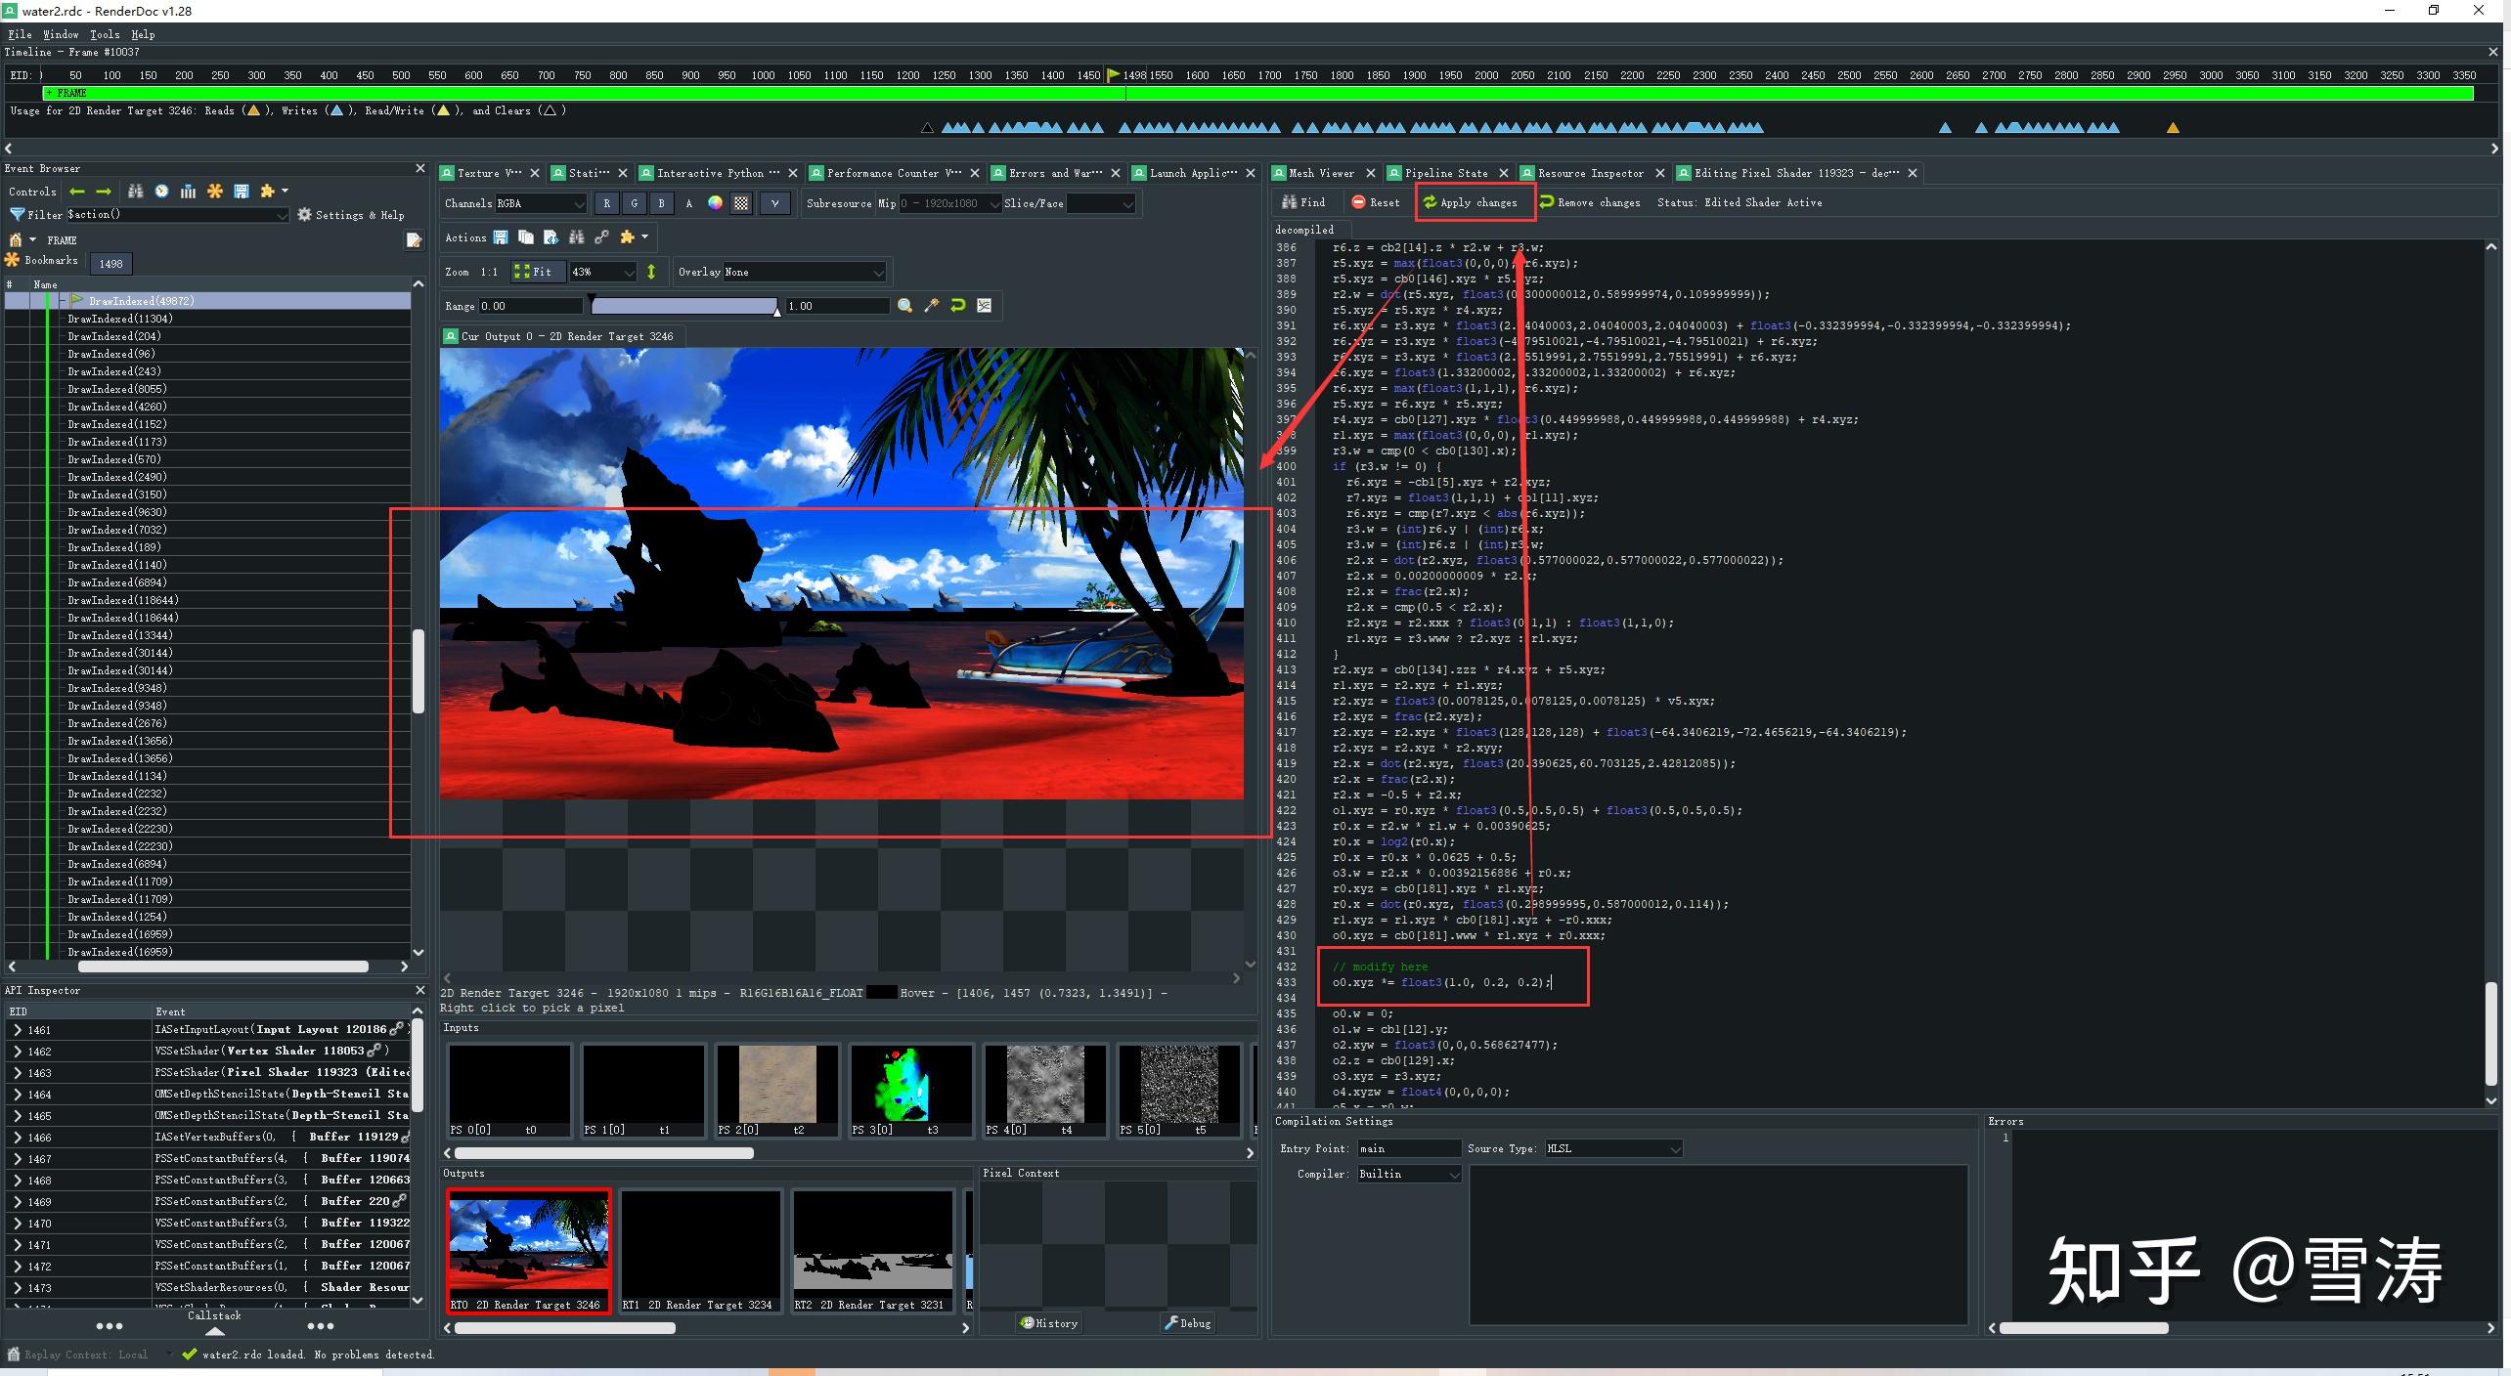
Task: Go to next event with forward arrow
Action: click(x=104, y=192)
